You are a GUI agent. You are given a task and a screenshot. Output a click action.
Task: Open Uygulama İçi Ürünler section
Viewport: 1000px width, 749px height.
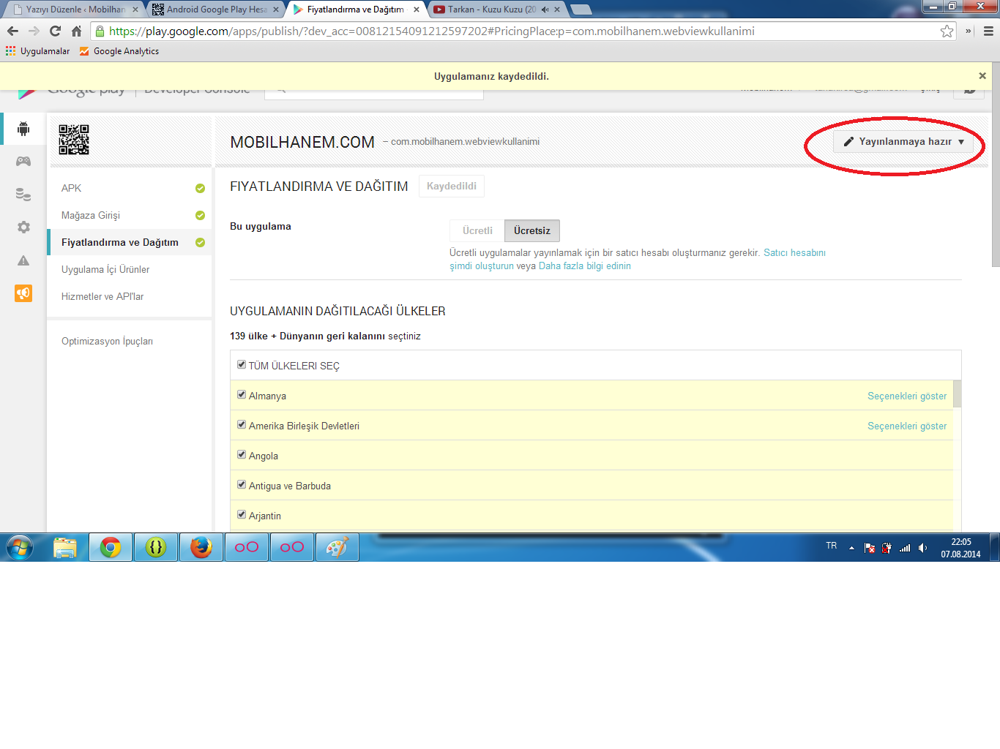pos(129,269)
